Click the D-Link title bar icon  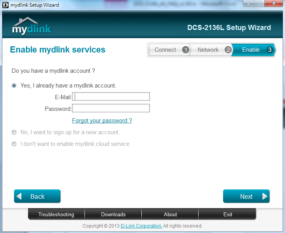[5, 5]
